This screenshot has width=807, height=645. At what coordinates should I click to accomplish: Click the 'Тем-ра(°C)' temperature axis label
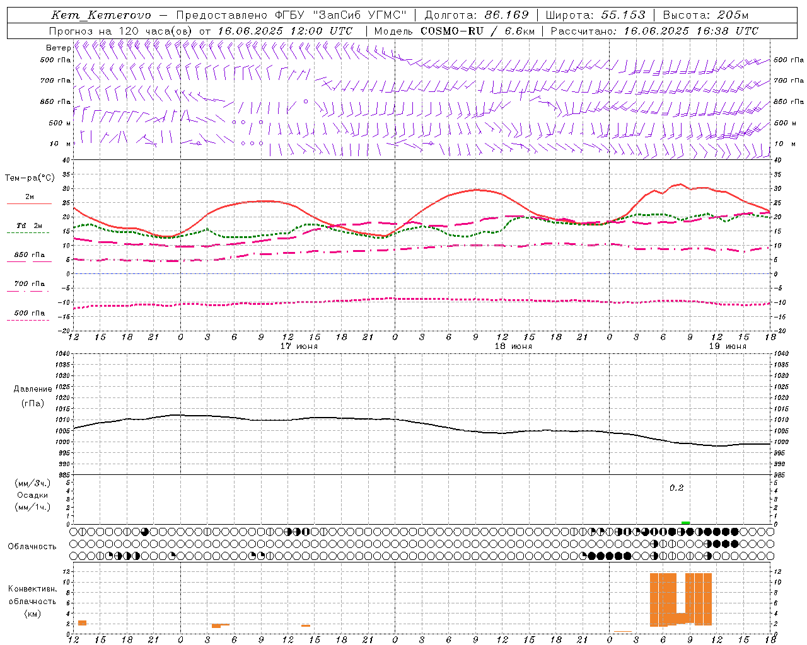[30, 178]
